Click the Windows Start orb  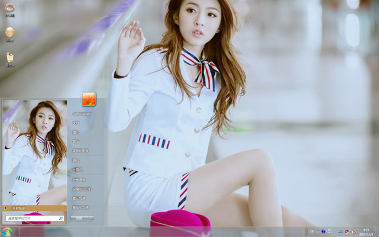[6, 232]
